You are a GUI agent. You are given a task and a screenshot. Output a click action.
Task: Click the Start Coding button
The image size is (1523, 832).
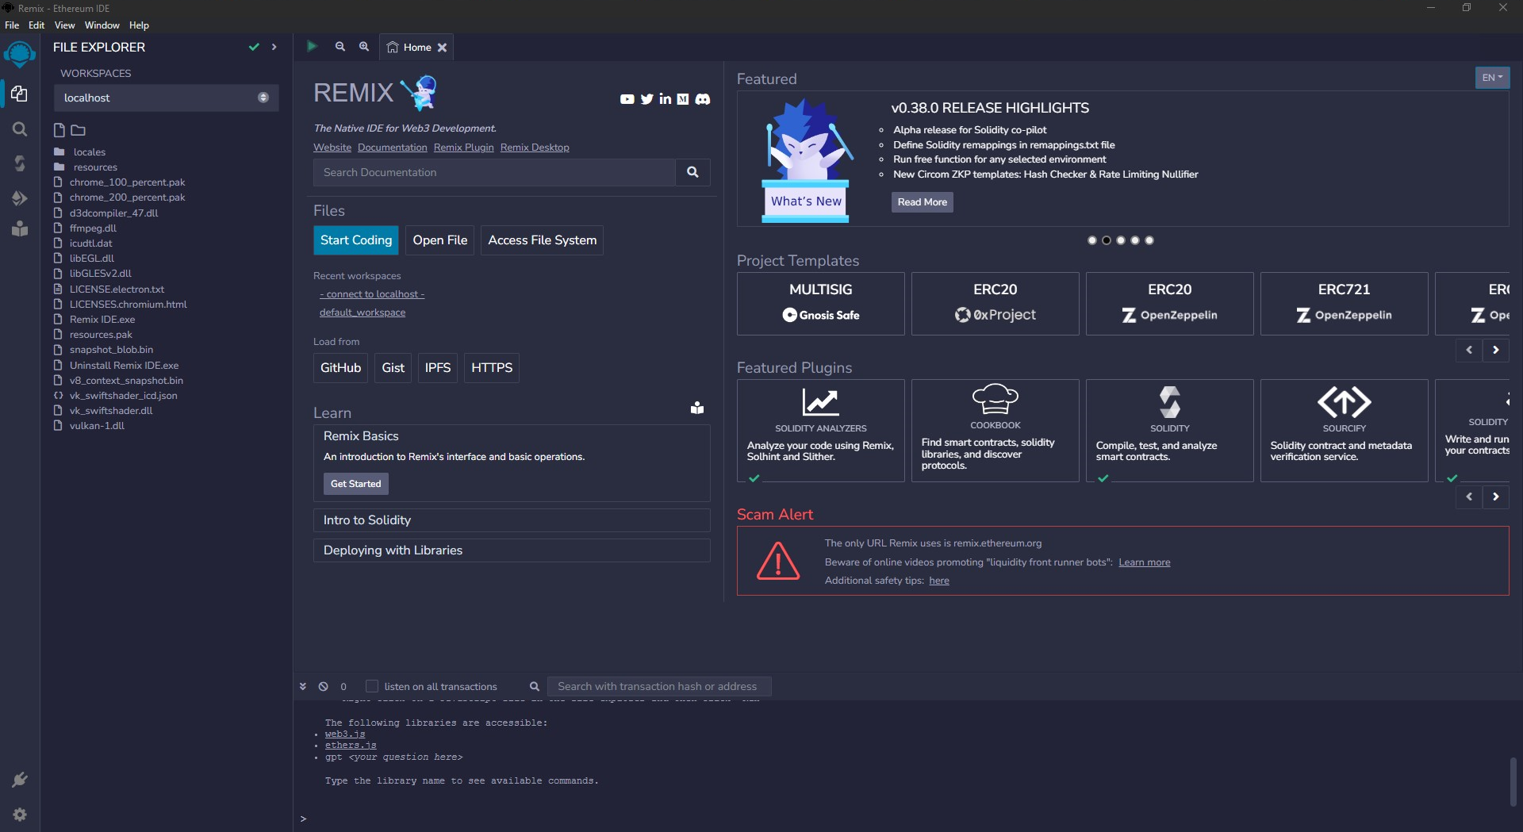(x=355, y=240)
